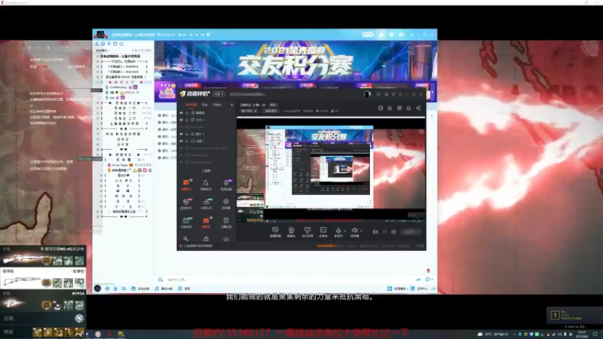Open the top-right toolbox icon with purple badge
Viewport: 603px width, 339px height.
226,185
